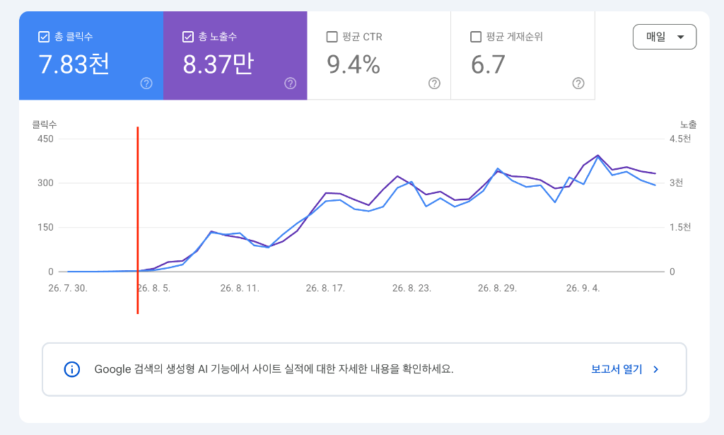Uncheck the 총 노출수 checkbox
Image resolution: width=724 pixels, height=435 pixels.
pos(188,37)
